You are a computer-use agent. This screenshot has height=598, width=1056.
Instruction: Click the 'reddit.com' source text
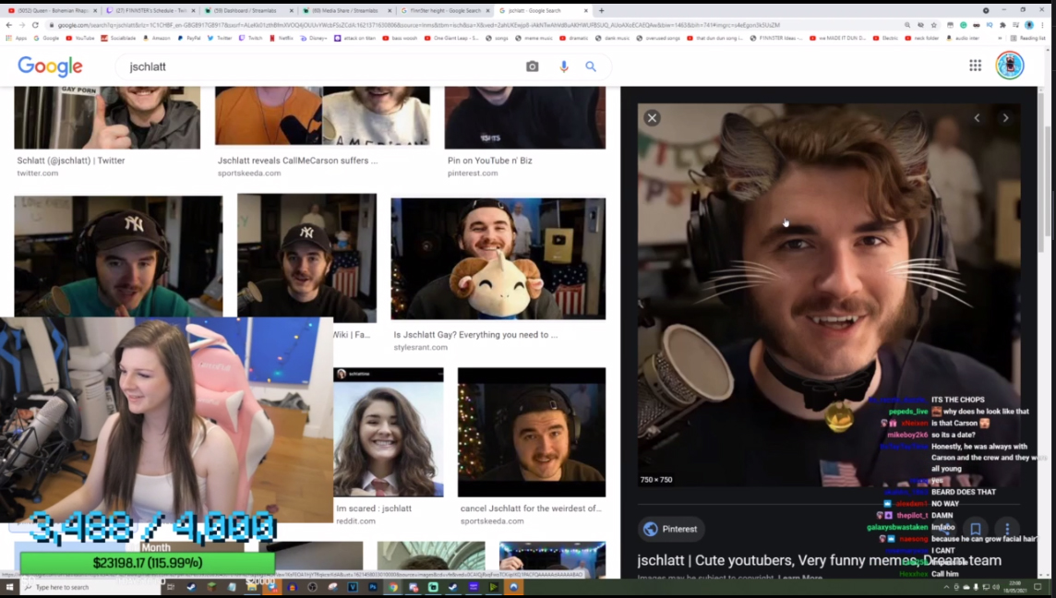click(355, 521)
